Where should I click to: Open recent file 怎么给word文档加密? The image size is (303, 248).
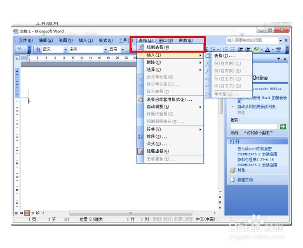coord(254,149)
